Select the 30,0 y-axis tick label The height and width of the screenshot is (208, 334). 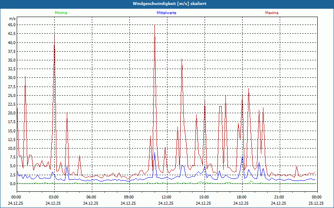click(x=11, y=78)
